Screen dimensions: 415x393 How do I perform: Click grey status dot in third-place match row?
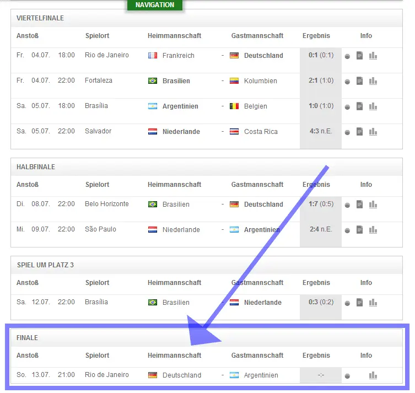click(x=347, y=303)
